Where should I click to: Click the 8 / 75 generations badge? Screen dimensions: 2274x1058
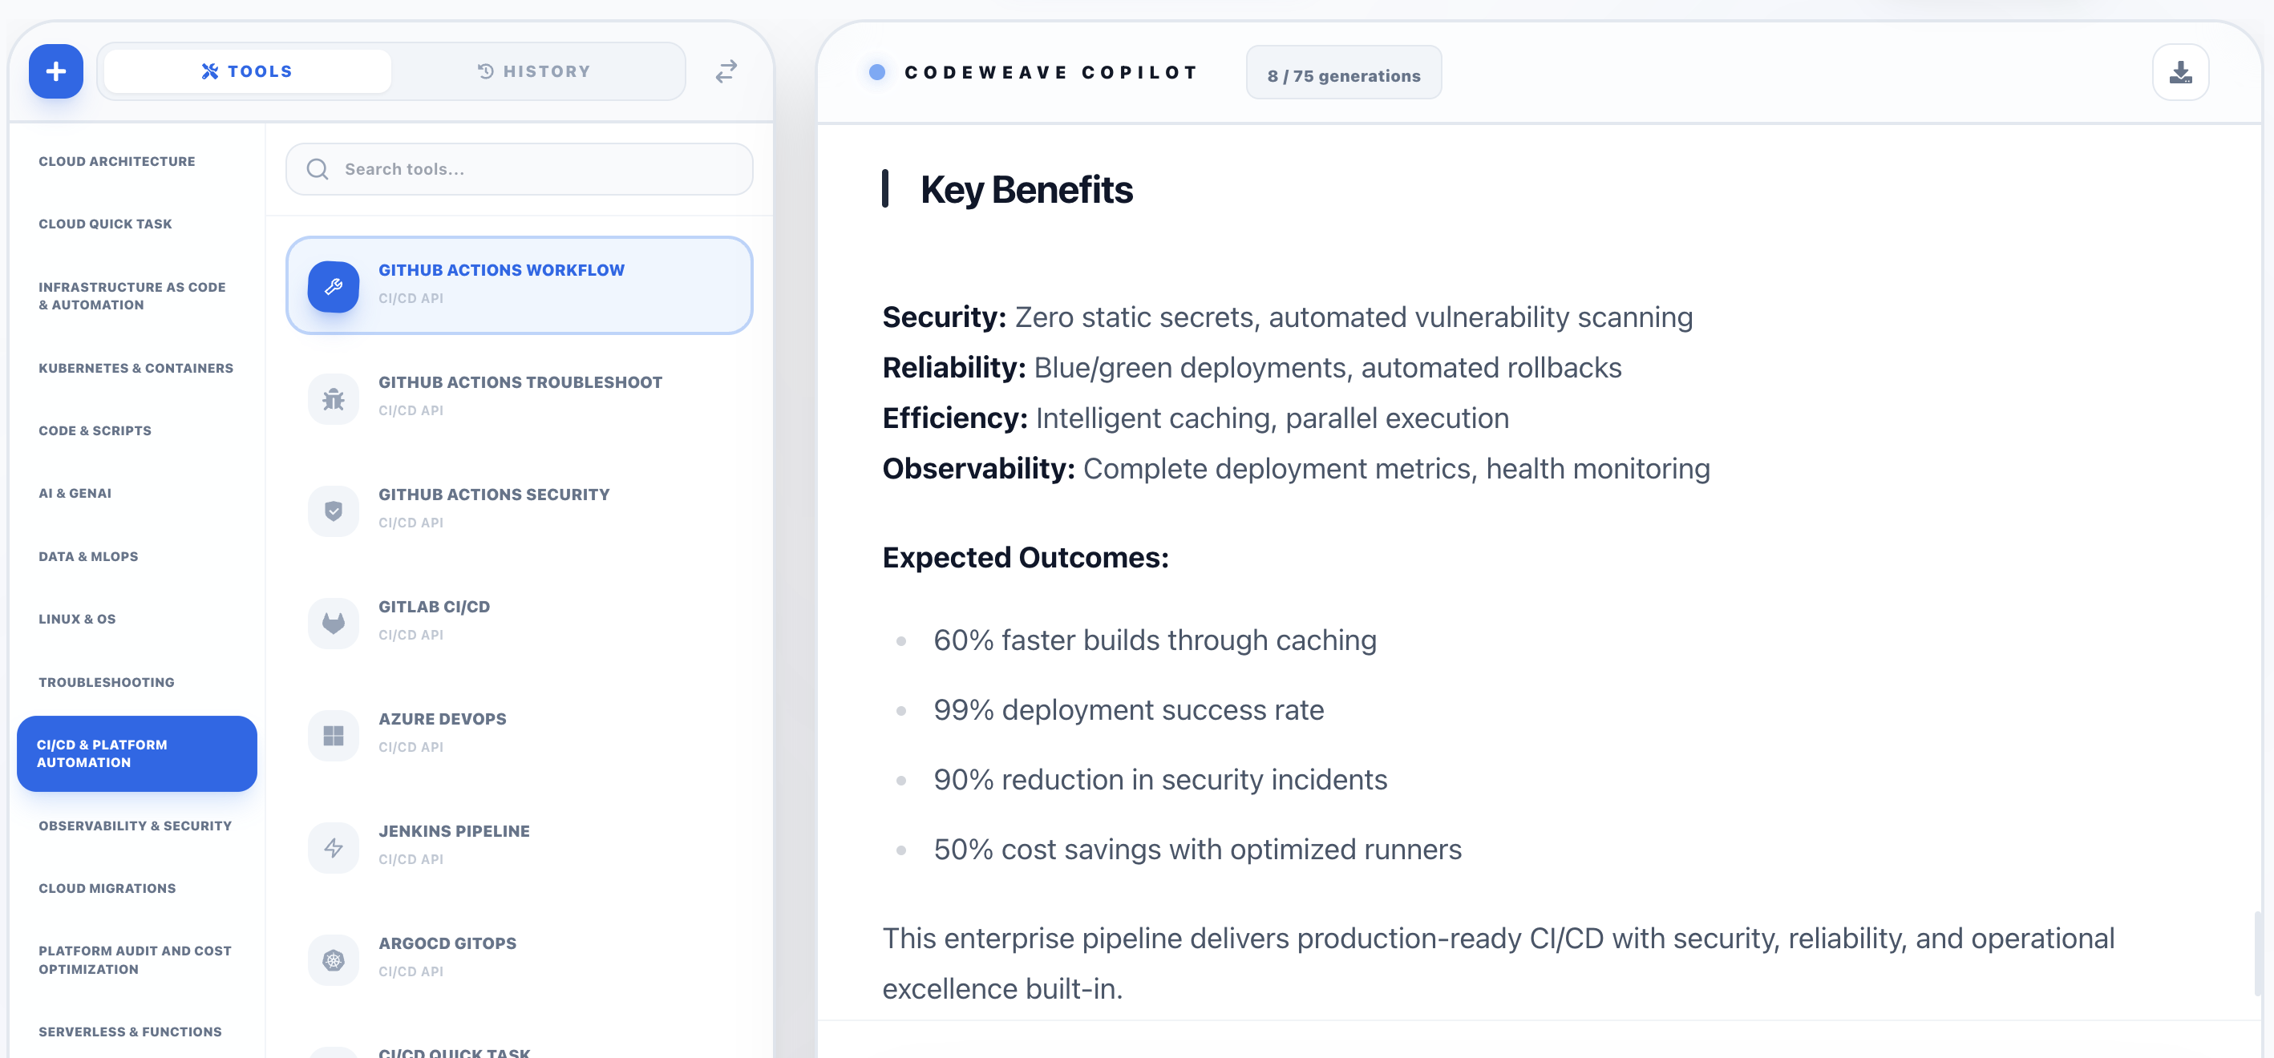1343,75
